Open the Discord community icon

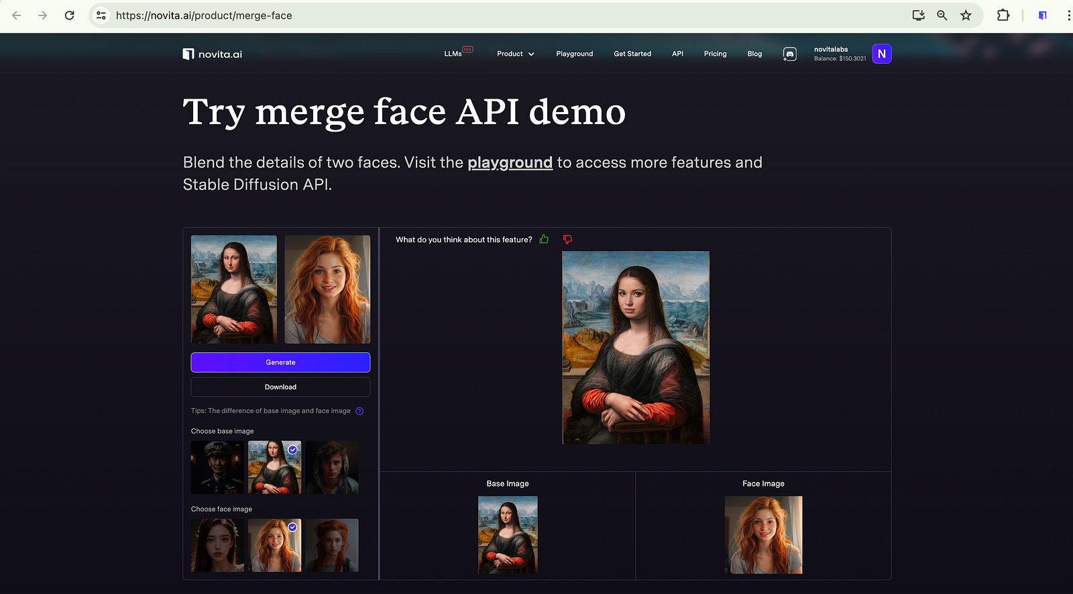click(790, 54)
